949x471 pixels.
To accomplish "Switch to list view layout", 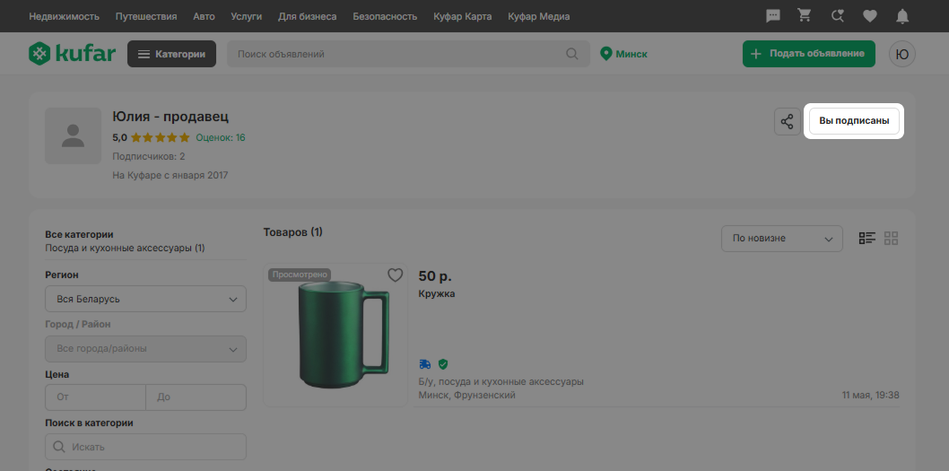I will click(867, 239).
